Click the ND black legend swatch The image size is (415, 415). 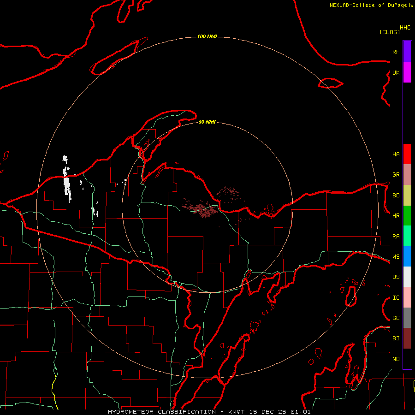[407, 359]
